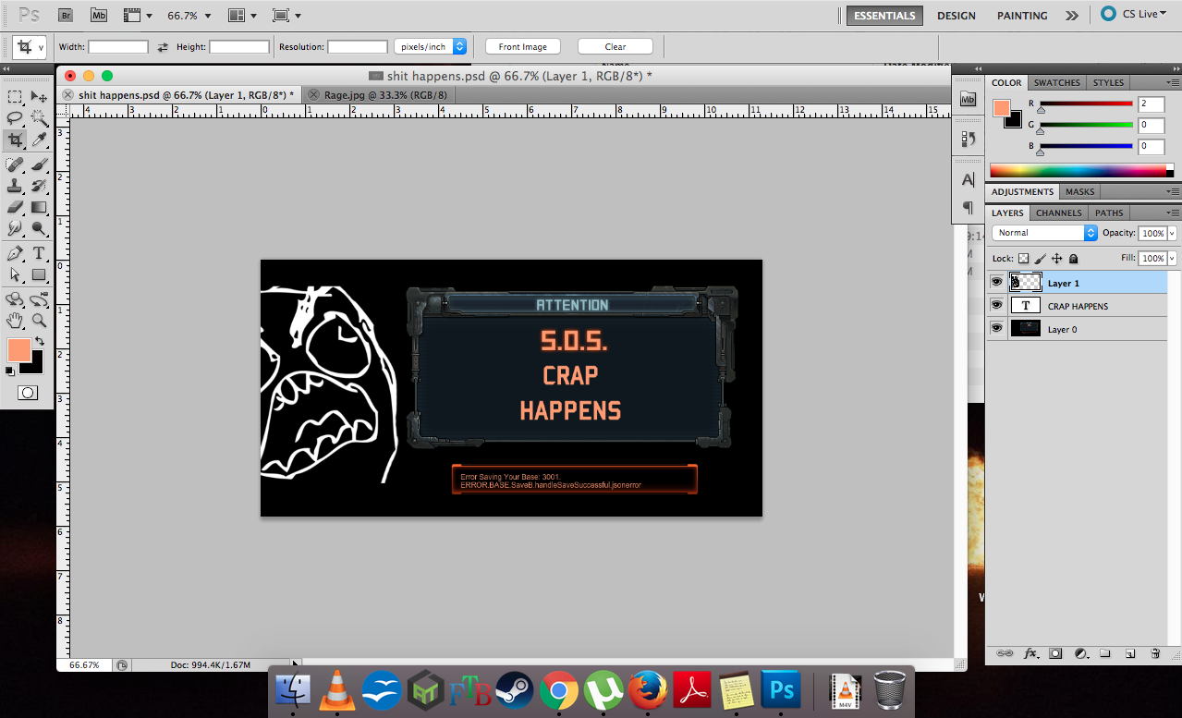1182x718 pixels.
Task: Switch to the Channels tab
Action: pyautogui.click(x=1058, y=213)
